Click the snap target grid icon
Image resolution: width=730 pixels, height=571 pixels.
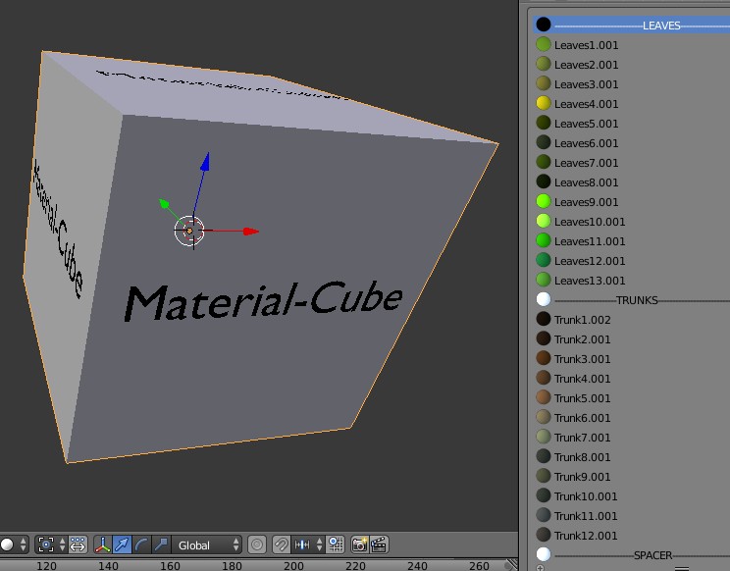tap(335, 545)
